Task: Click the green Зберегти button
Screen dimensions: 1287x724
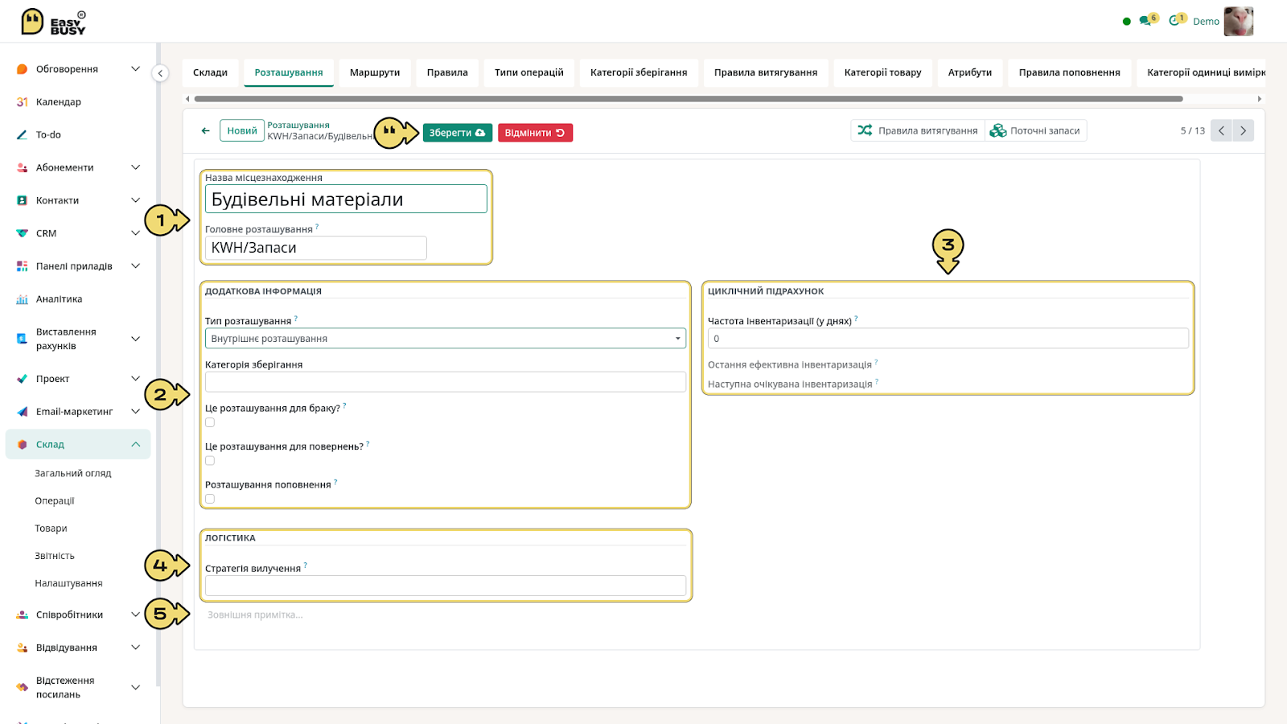Action: [457, 133]
